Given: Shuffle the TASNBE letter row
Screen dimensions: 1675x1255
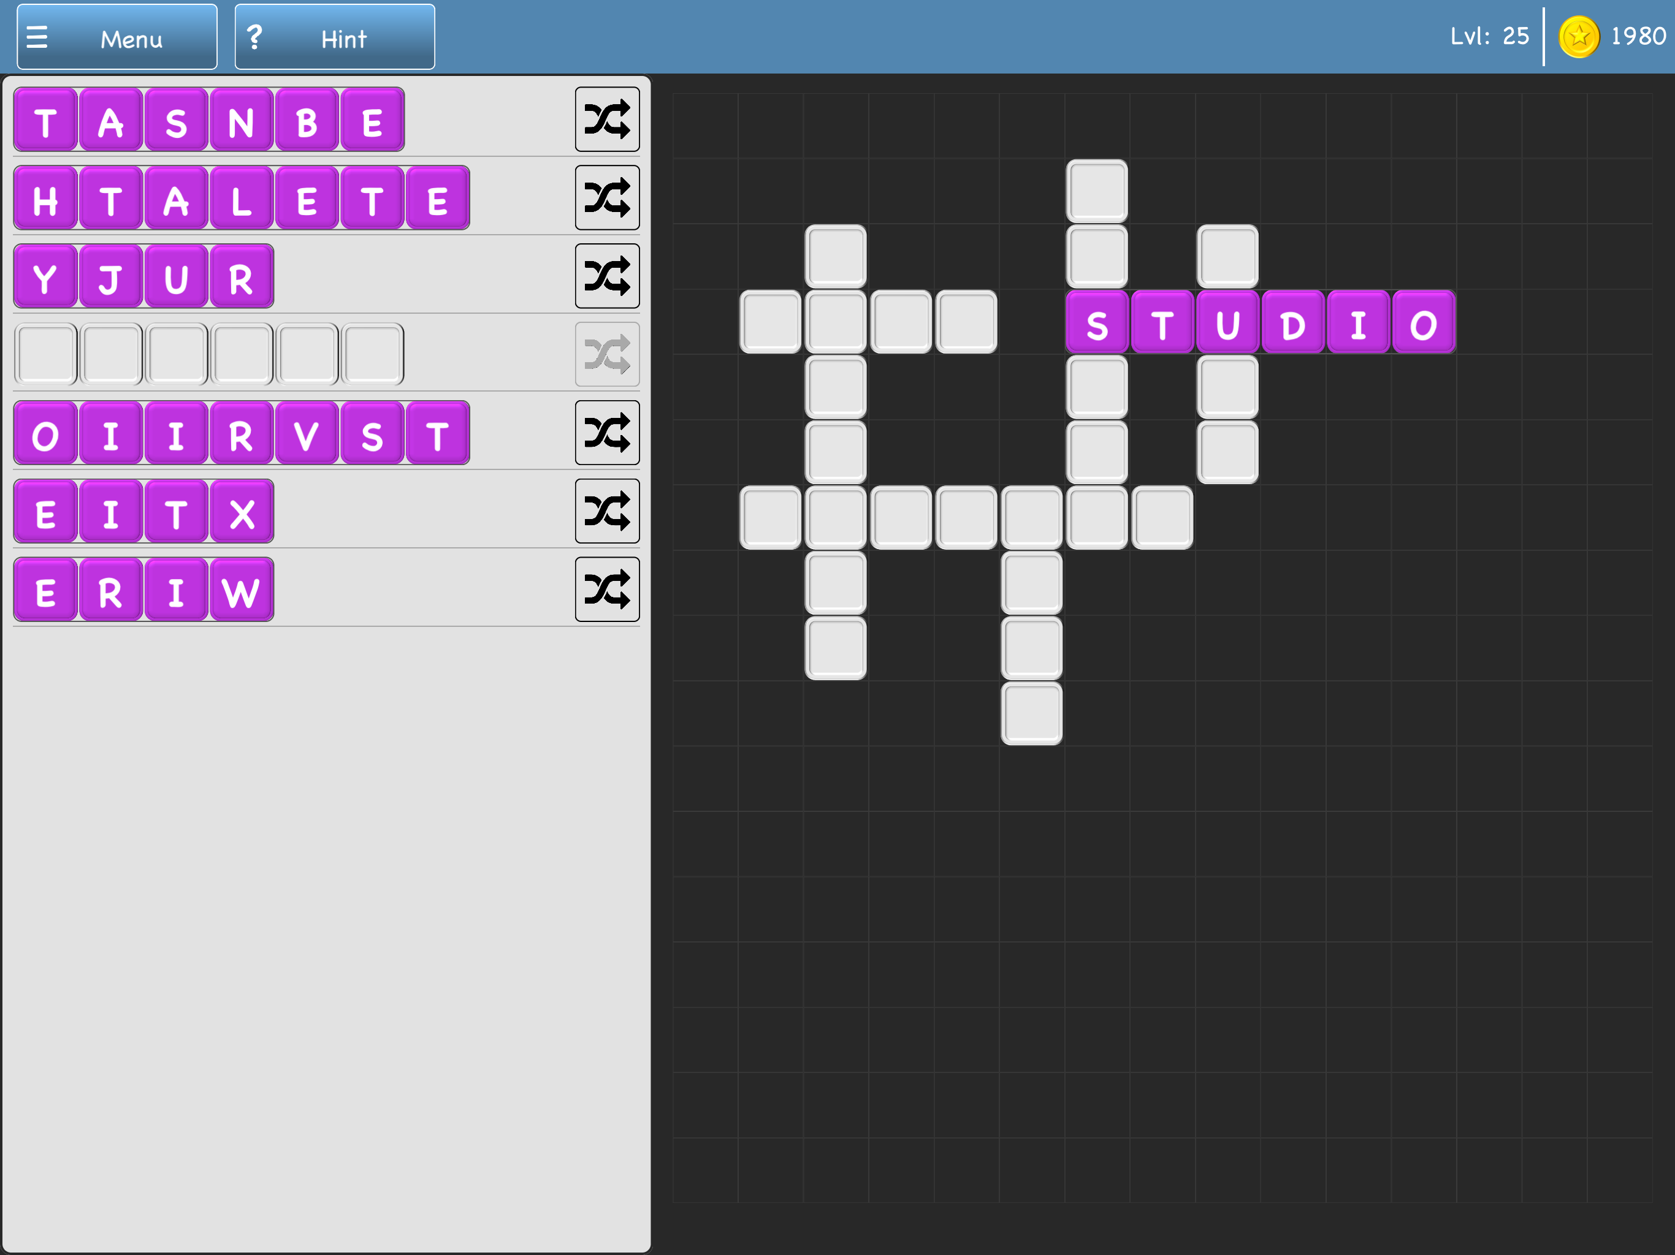Looking at the screenshot, I should 606,119.
